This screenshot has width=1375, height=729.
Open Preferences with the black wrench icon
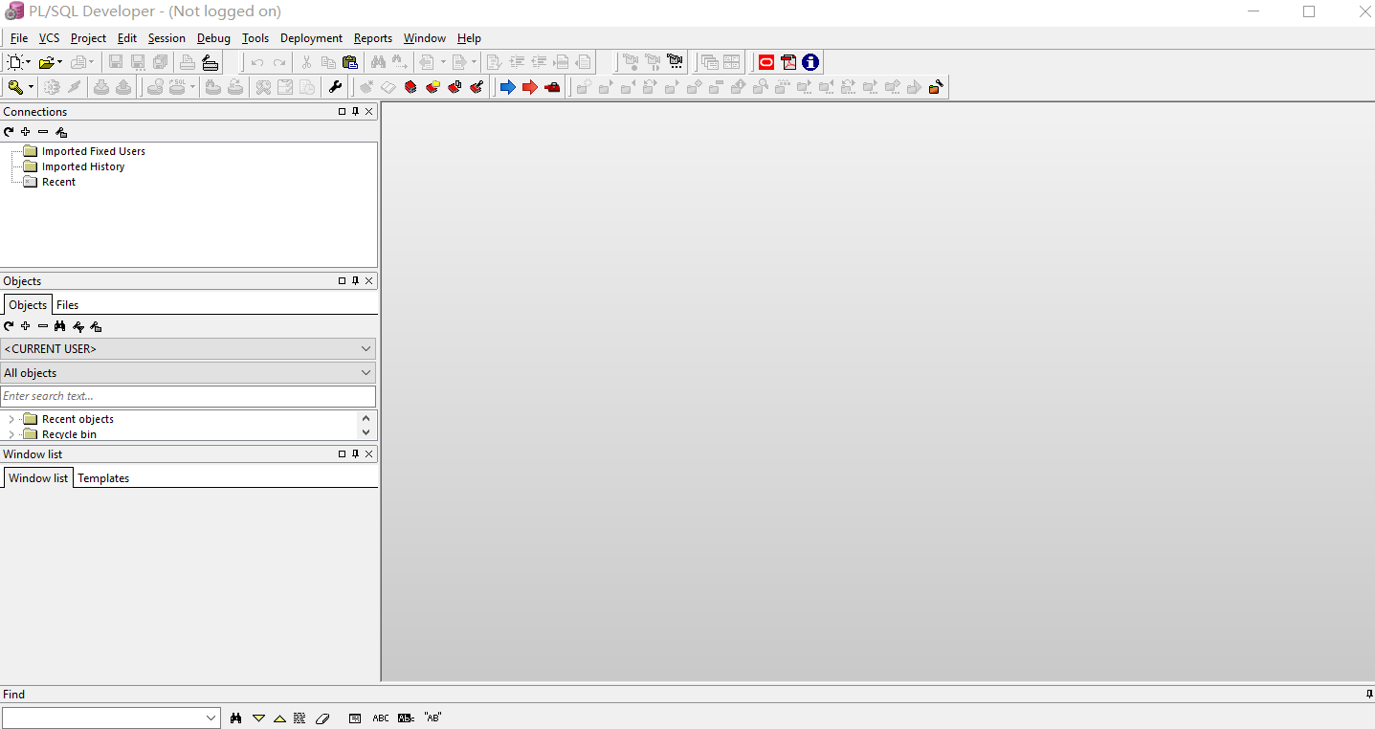[x=335, y=87]
